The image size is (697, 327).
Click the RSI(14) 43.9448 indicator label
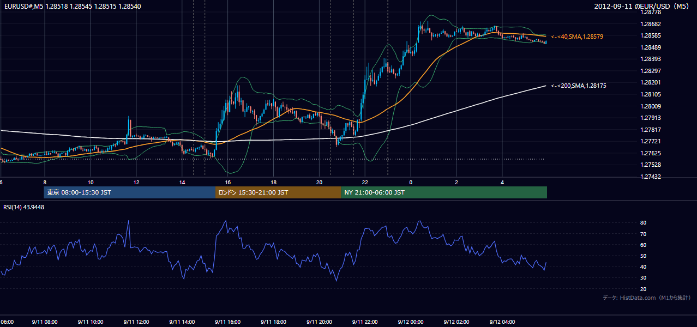pos(24,207)
